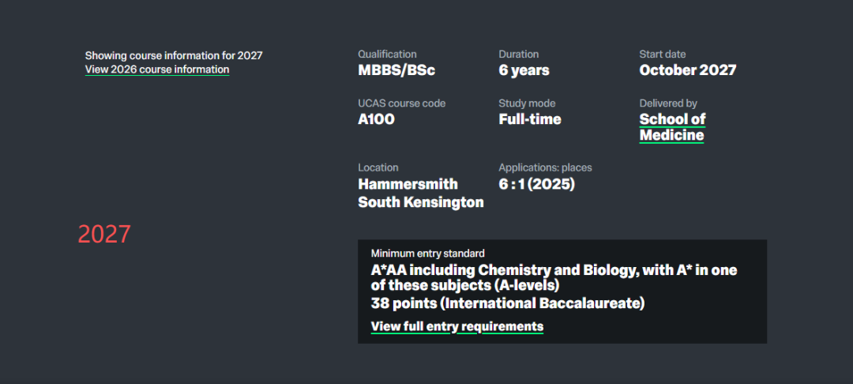Select the A100 UCAS course code
Image resolution: width=853 pixels, height=384 pixels.
[376, 119]
